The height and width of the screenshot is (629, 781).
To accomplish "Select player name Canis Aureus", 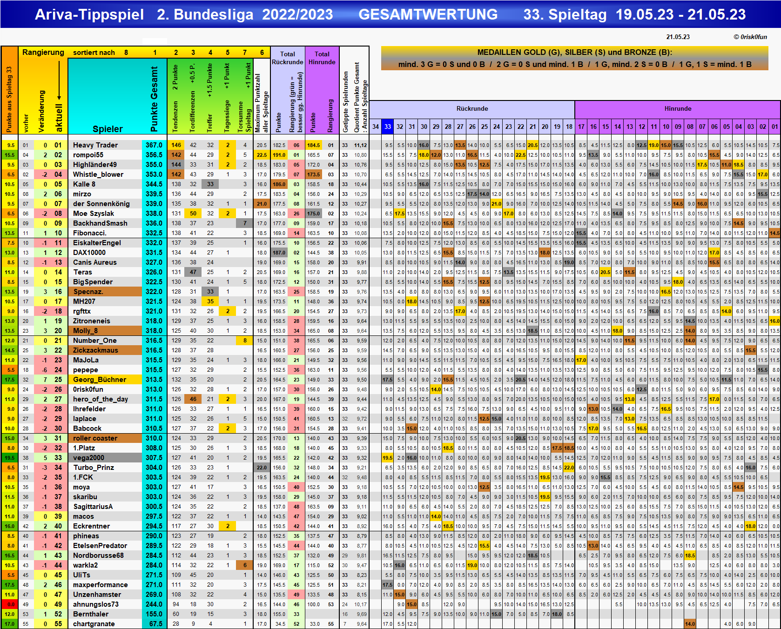I will [x=95, y=262].
